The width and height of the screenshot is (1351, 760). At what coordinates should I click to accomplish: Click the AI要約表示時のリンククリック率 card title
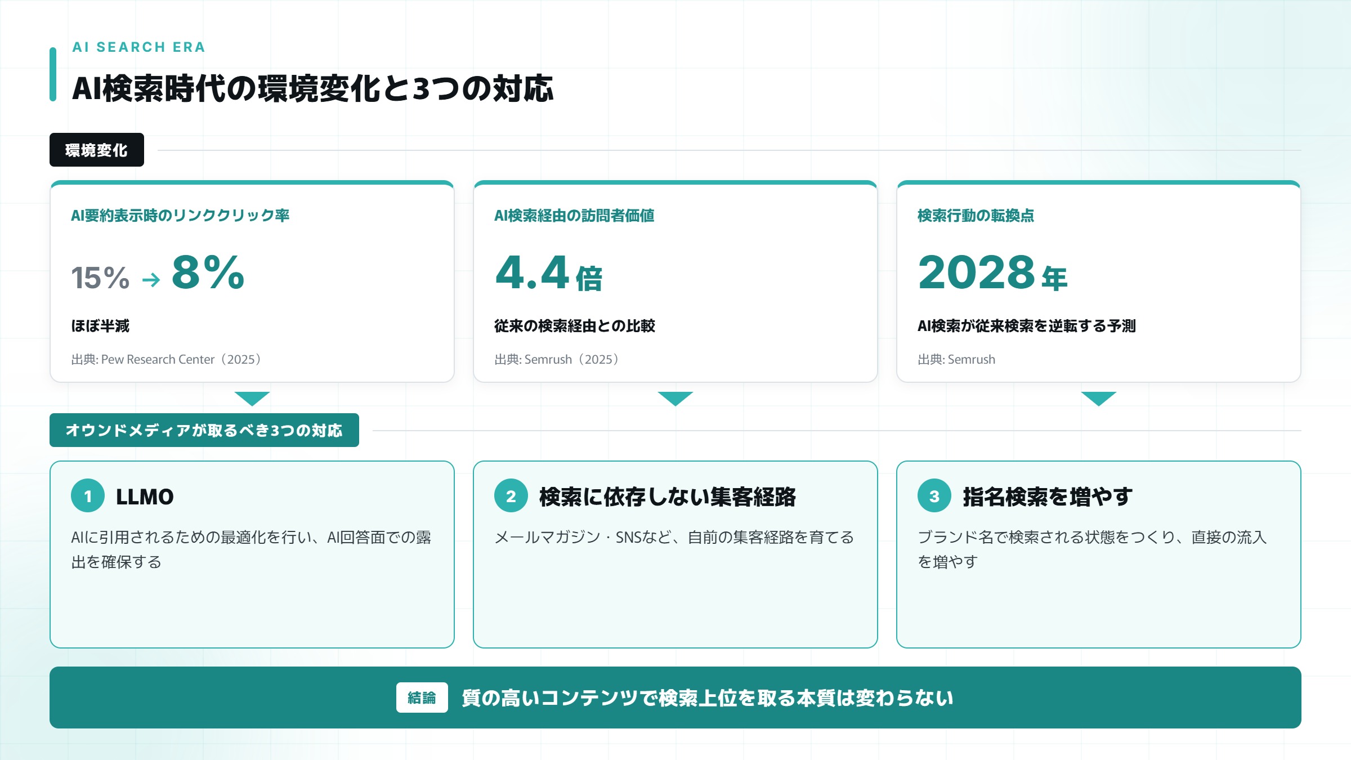click(180, 215)
